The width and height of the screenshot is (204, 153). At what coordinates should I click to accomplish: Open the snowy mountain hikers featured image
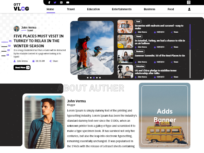92,48
